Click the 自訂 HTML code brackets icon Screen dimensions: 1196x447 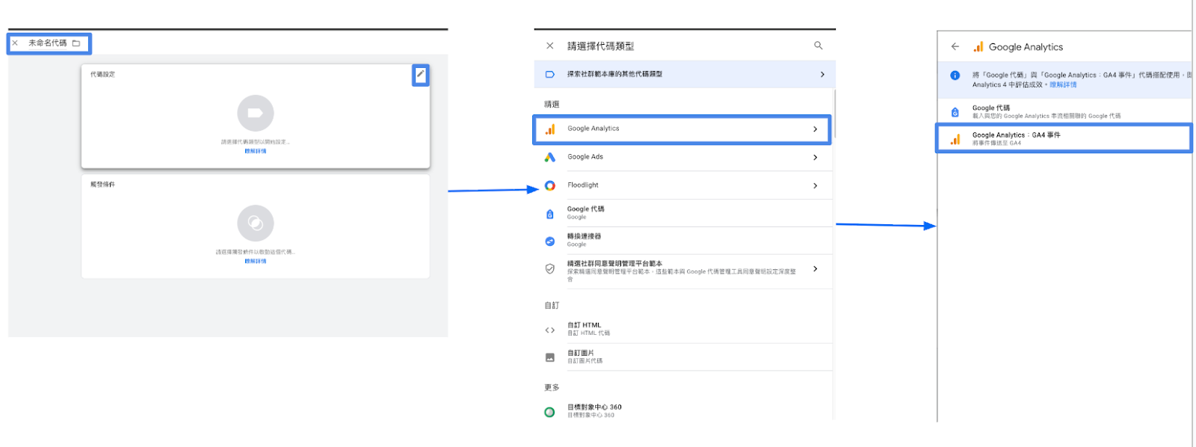[550, 330]
